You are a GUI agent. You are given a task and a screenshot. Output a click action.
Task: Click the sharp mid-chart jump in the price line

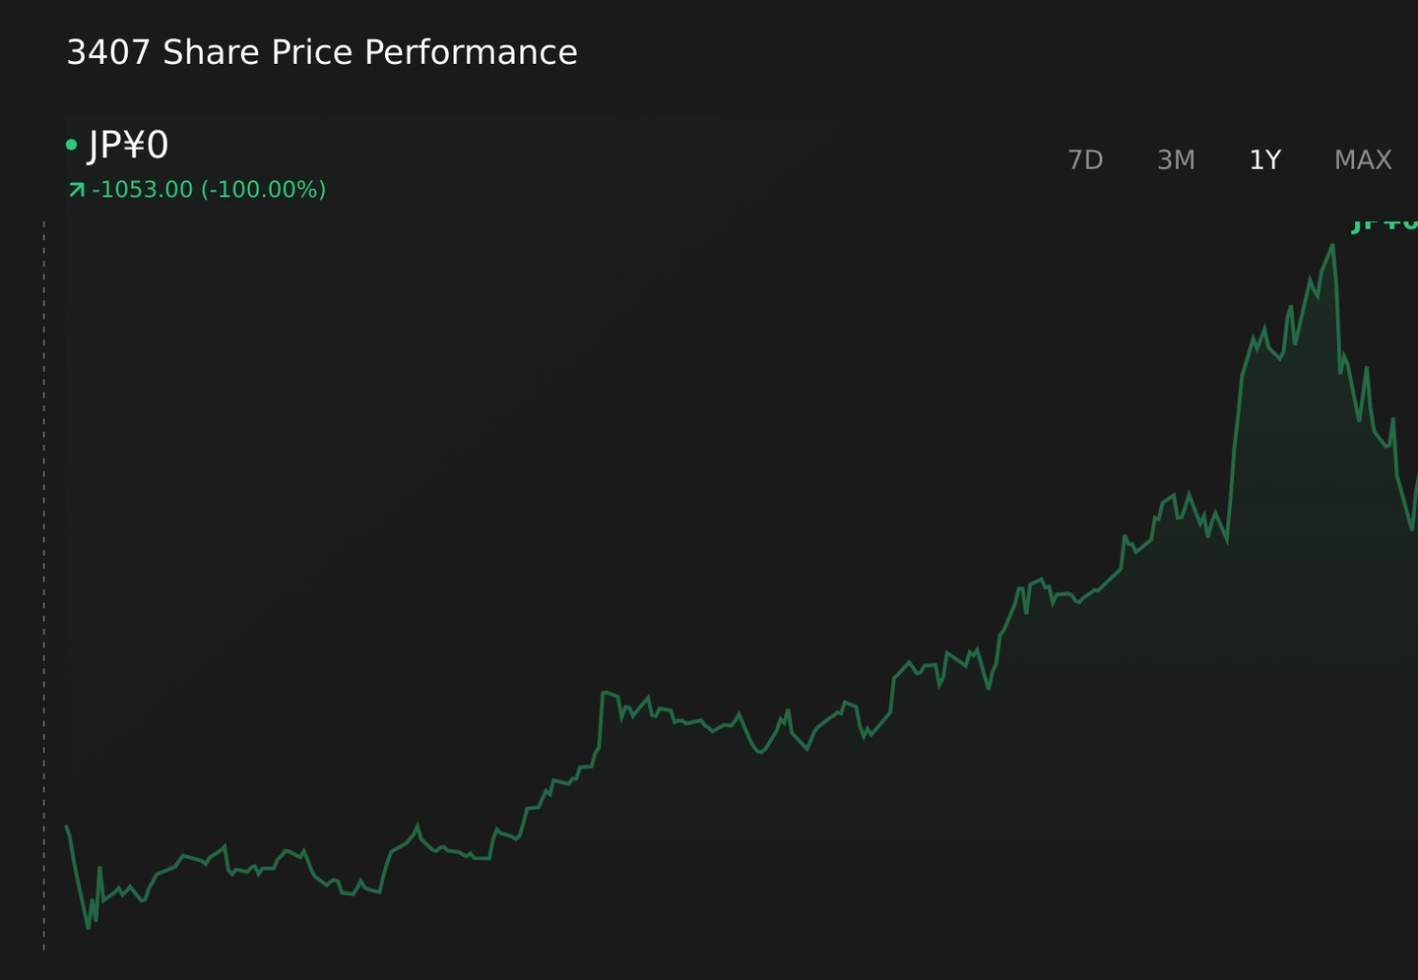[601, 720]
